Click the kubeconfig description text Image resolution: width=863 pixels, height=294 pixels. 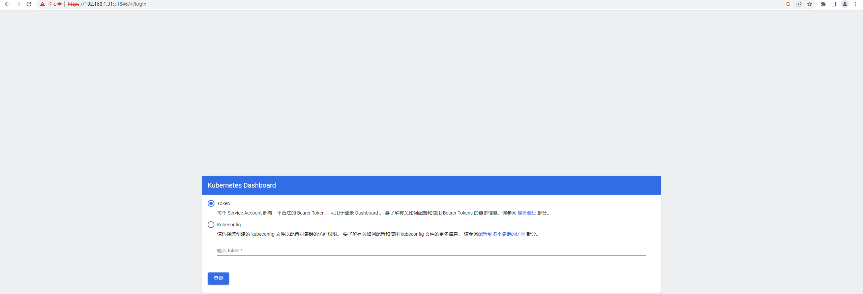pos(379,234)
